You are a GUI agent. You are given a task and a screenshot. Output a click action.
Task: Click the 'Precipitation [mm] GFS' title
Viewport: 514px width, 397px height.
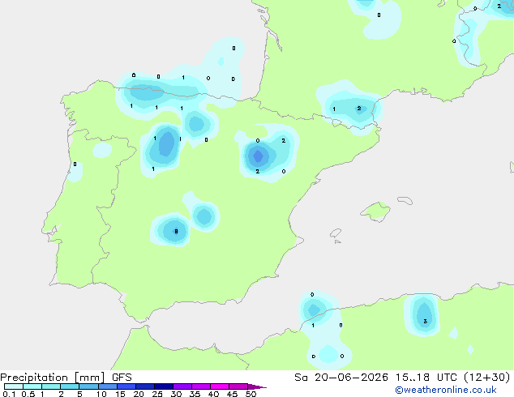(66, 378)
